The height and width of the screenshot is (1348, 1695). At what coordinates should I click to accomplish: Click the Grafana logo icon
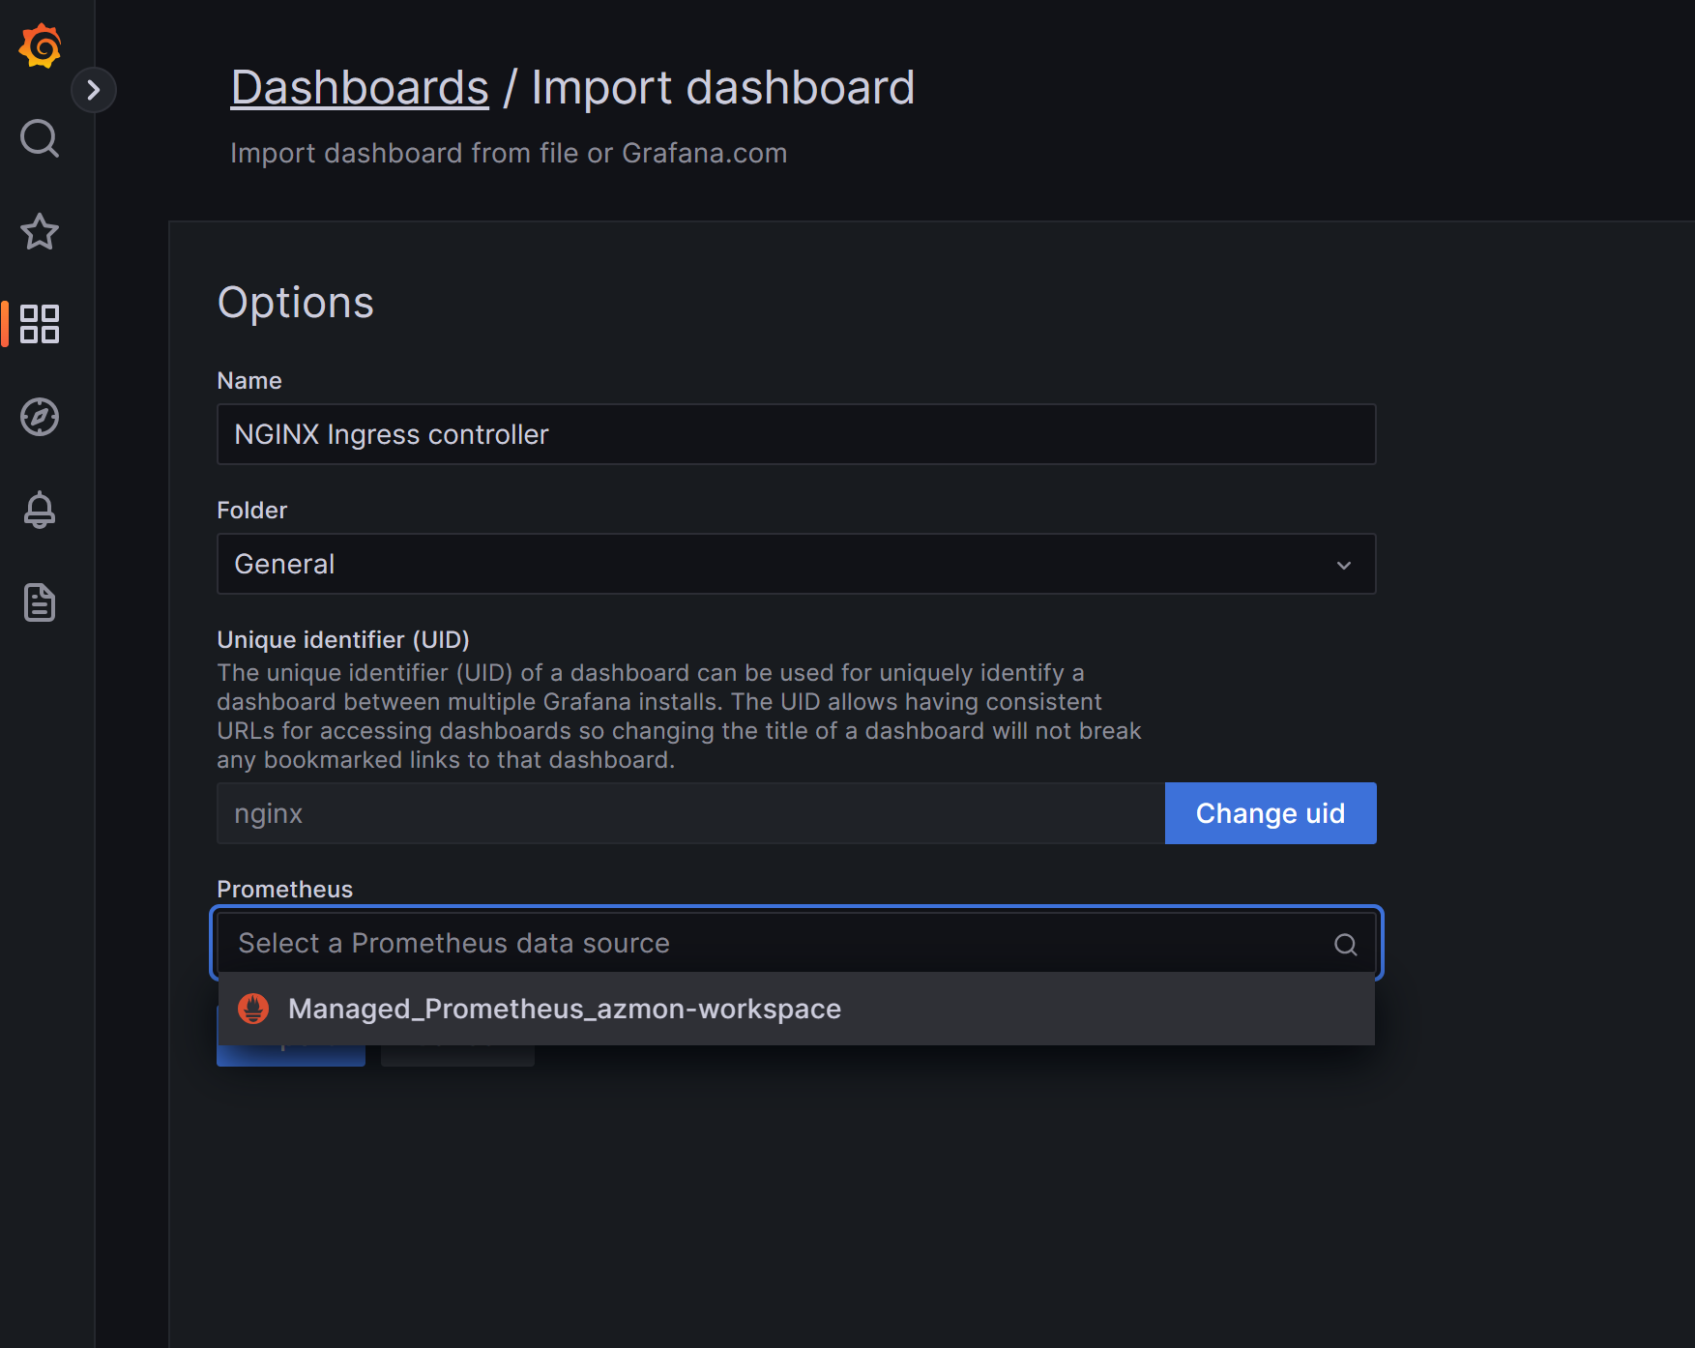tap(40, 45)
